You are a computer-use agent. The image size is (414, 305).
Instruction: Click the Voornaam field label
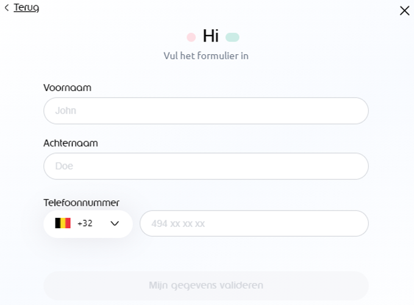[x=67, y=88]
